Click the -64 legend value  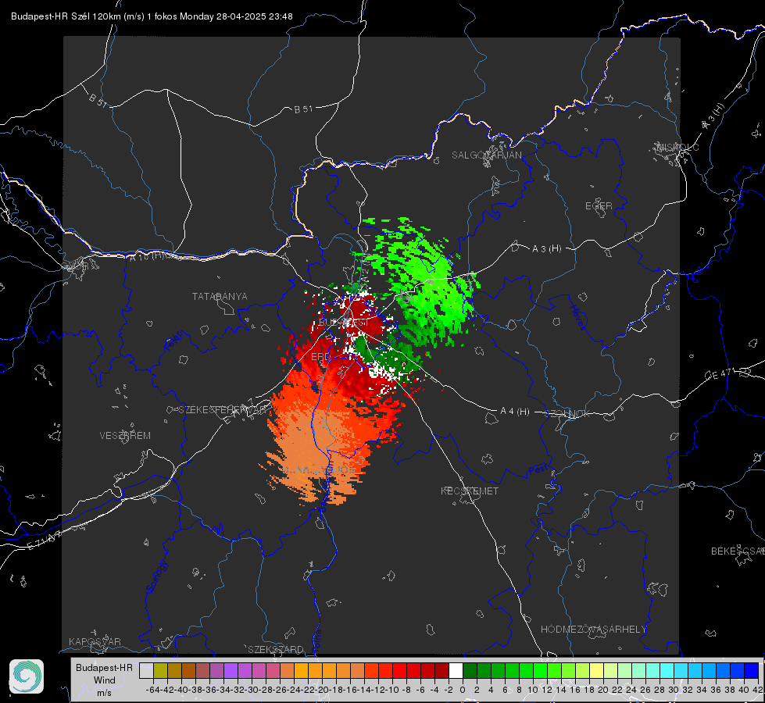[152, 690]
